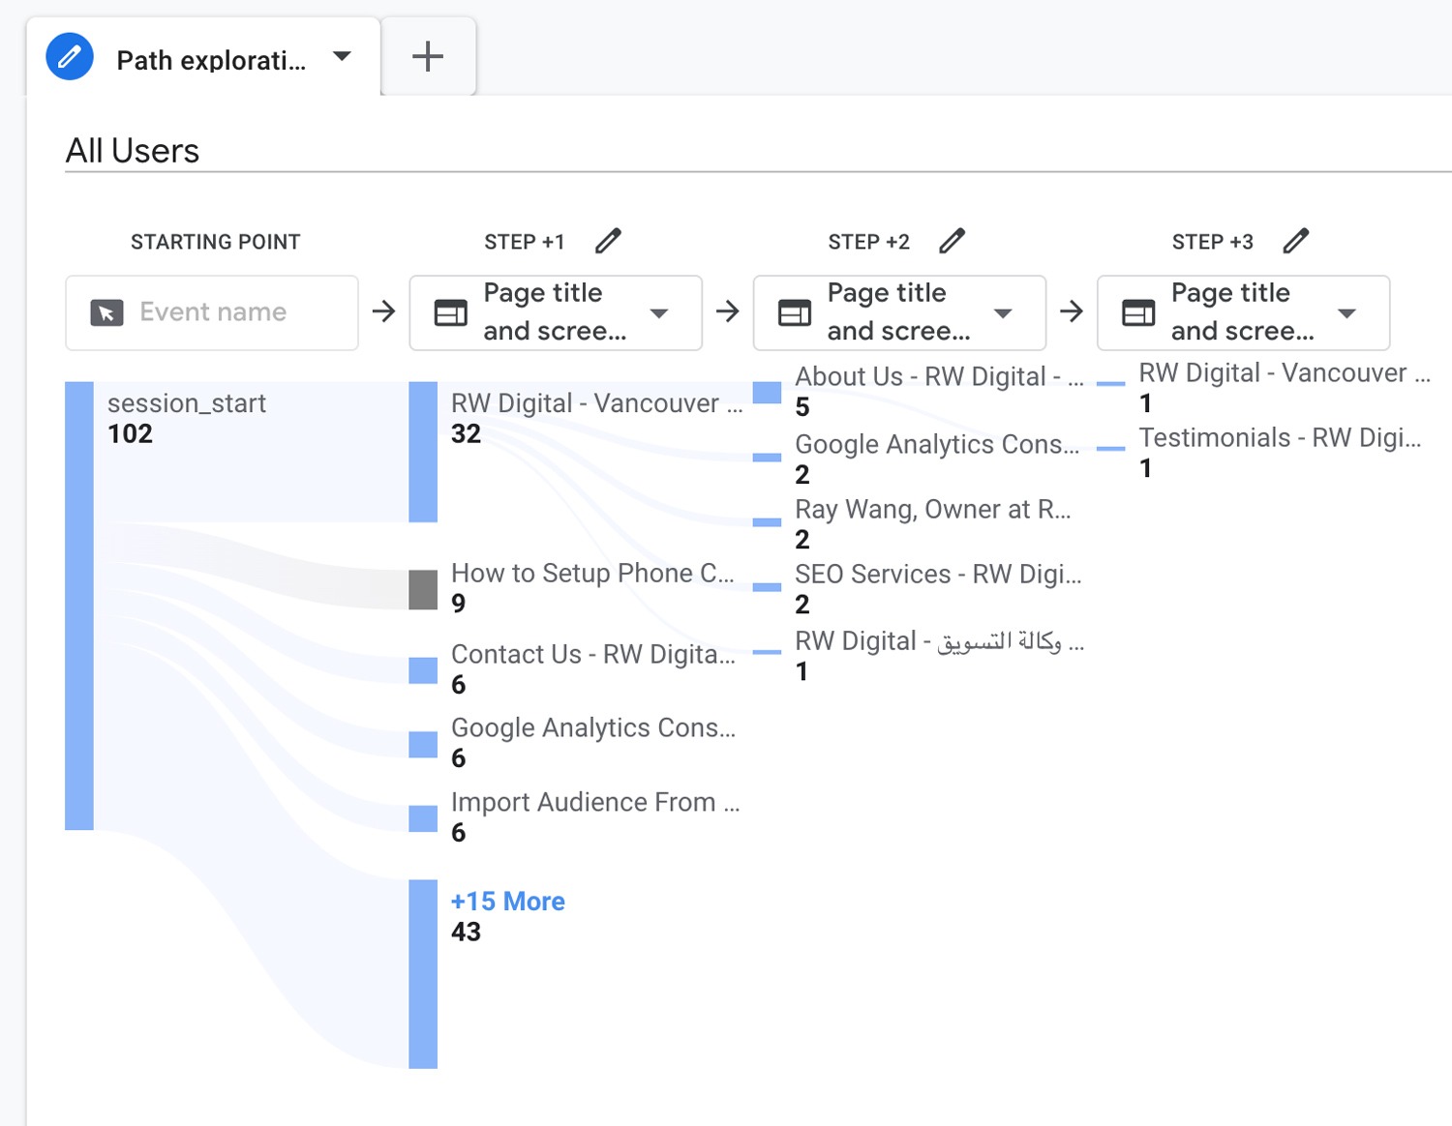Click the pencil icon on the Path exploration tab

point(69,56)
